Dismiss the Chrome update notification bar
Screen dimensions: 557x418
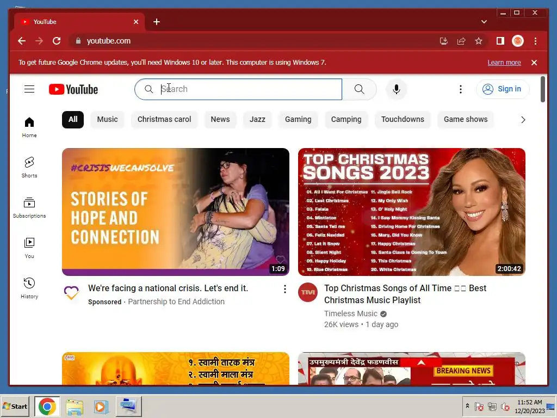pos(534,63)
